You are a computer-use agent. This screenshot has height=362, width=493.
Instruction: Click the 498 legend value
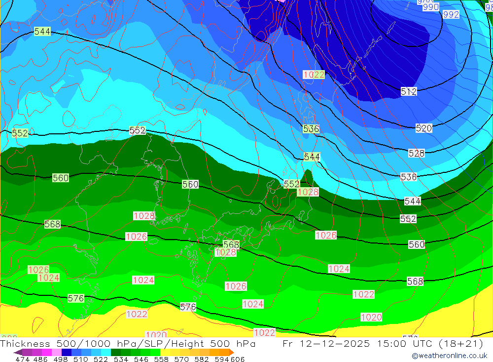(x=60, y=359)
